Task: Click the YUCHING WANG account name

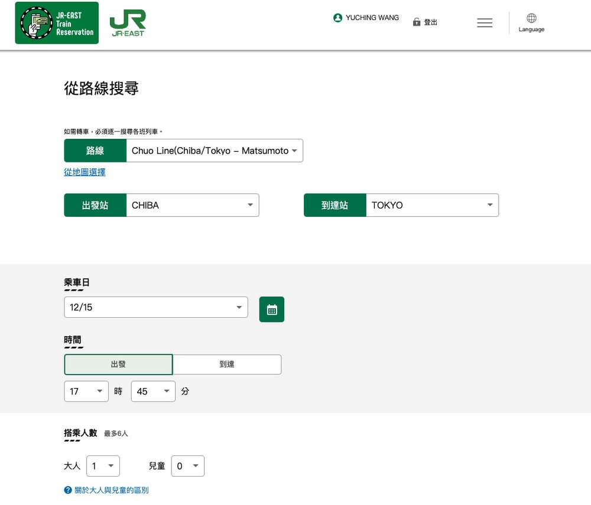Action: (x=372, y=18)
